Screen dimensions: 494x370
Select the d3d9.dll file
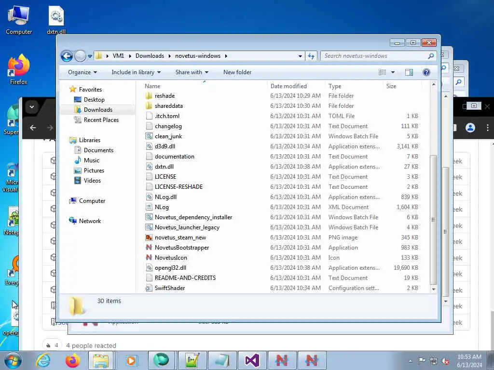pos(165,146)
